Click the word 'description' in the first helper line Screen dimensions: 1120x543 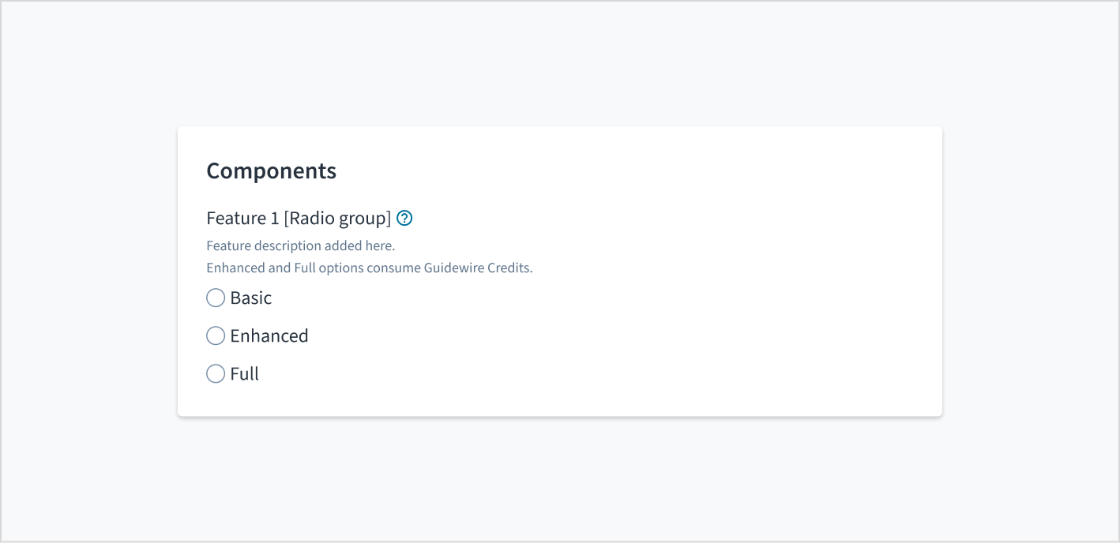coord(288,245)
